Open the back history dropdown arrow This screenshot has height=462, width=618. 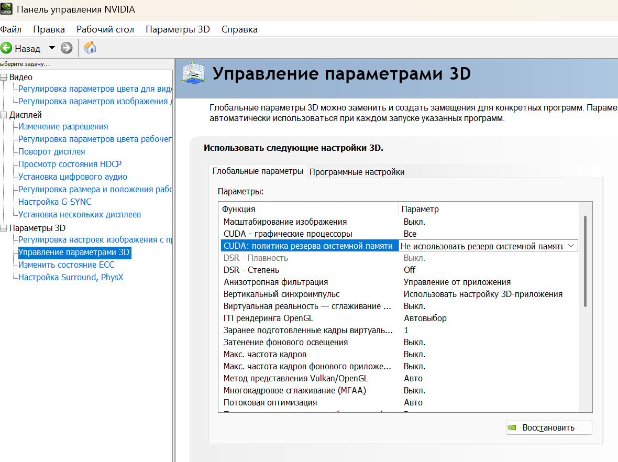(x=52, y=48)
